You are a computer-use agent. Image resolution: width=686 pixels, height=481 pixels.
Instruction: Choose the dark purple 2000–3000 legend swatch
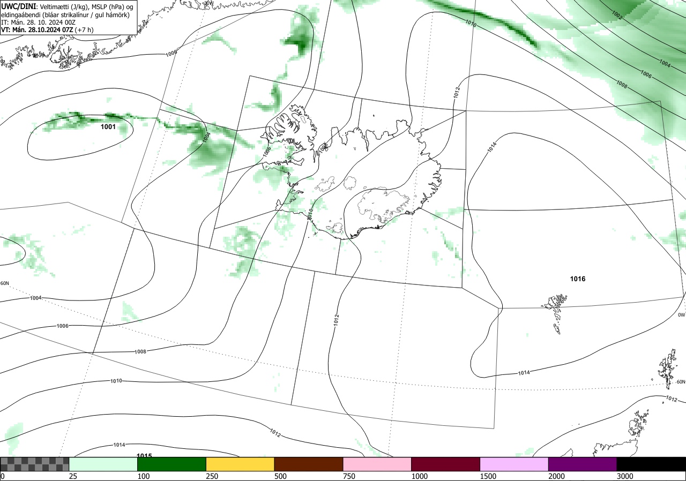tap(583, 464)
